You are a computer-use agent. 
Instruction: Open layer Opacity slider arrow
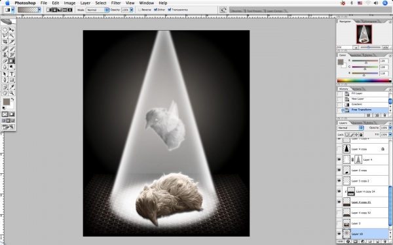(390, 128)
